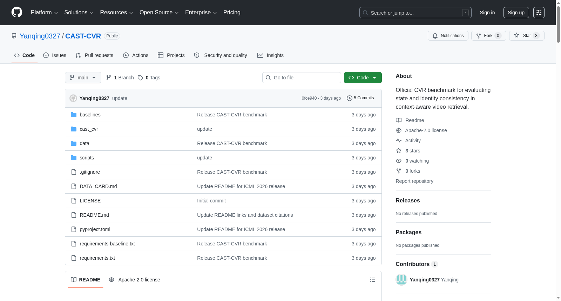
Task: Open the 5 Commits history link
Action: [360, 98]
